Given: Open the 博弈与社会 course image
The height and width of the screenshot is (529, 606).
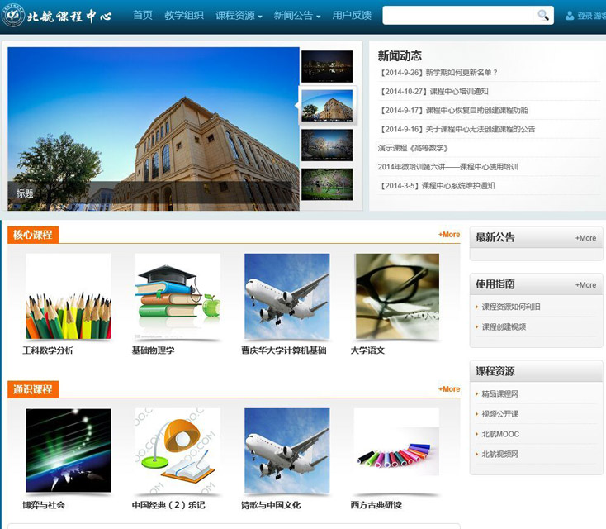Looking at the screenshot, I should (68, 450).
